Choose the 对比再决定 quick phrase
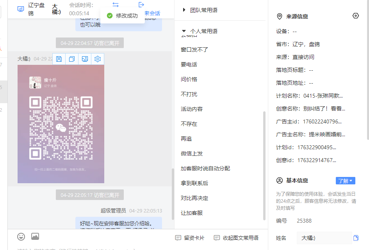369x250 pixels. click(x=194, y=198)
